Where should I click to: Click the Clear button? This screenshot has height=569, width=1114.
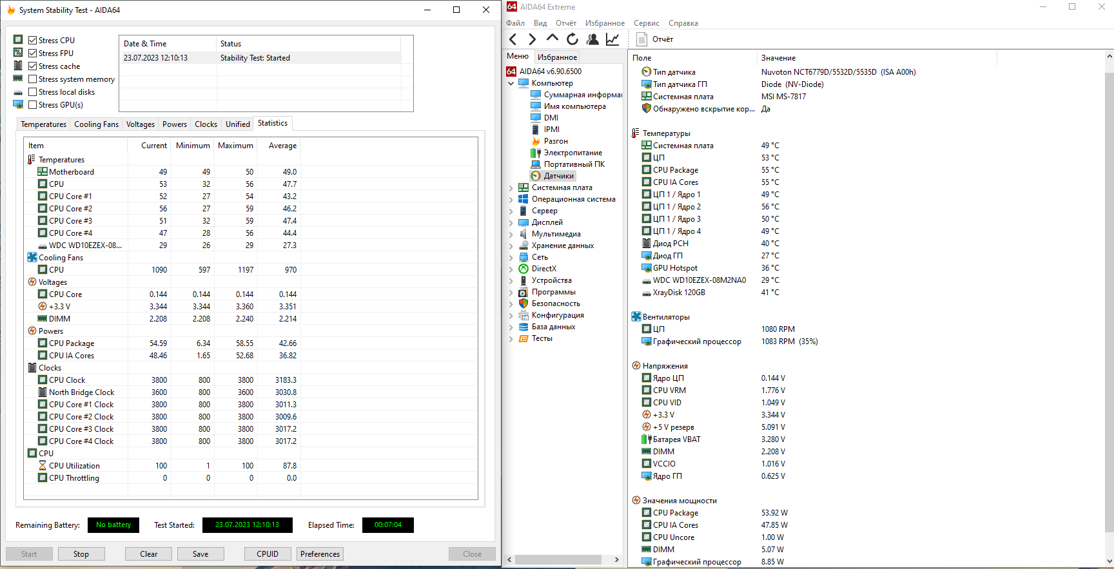[149, 554]
